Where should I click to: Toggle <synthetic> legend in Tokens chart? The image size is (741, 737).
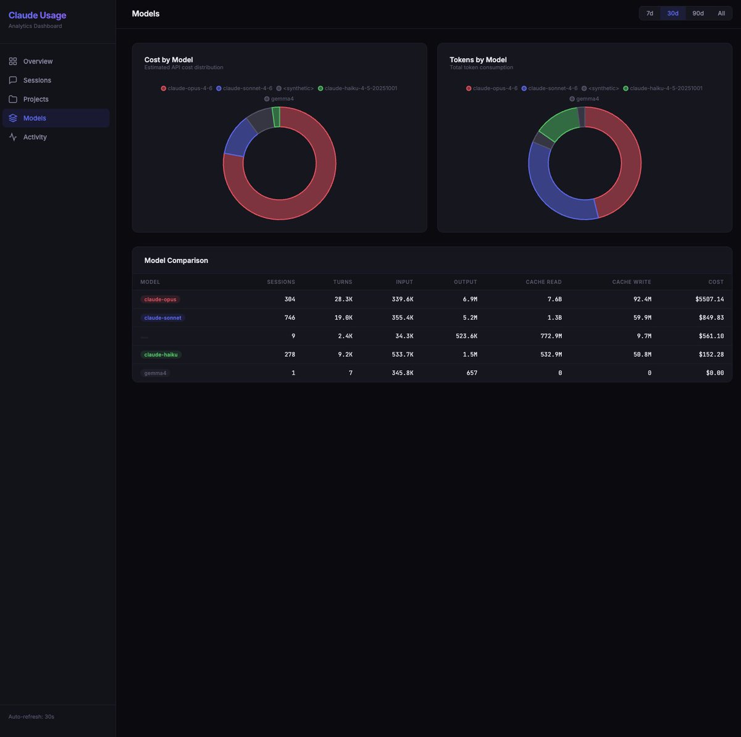(x=600, y=88)
